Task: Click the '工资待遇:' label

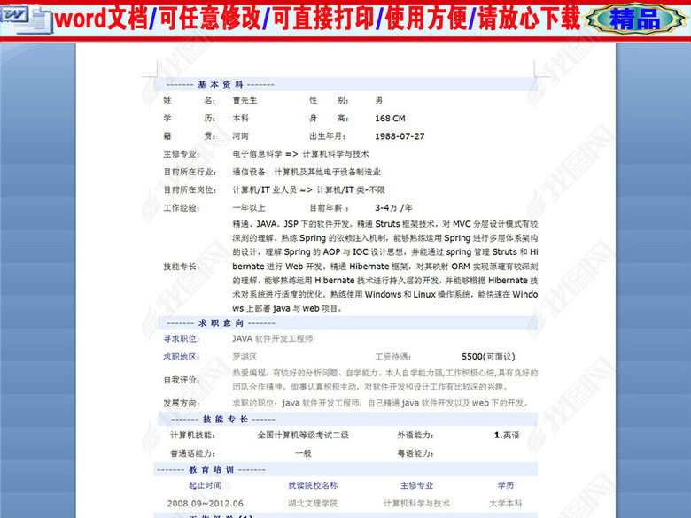Action: pos(393,357)
